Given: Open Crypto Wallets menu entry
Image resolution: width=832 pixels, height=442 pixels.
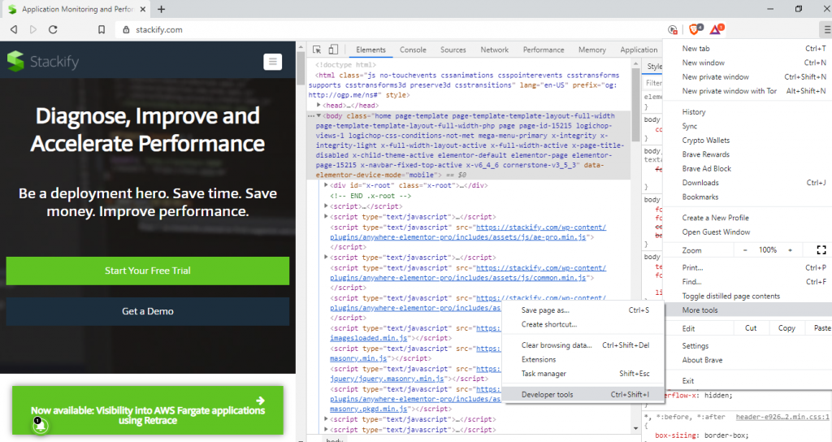Looking at the screenshot, I should (747, 140).
